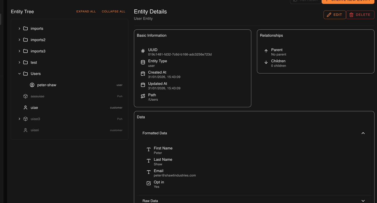Click the cube icon next to aaauiae
Viewport: 377px width, 203px height.
coord(25,96)
